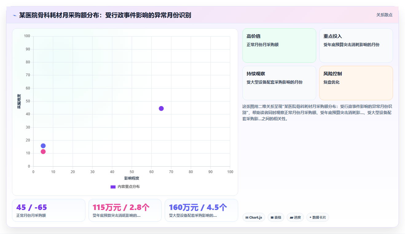Click the lightning icon beside the title

(14, 15)
